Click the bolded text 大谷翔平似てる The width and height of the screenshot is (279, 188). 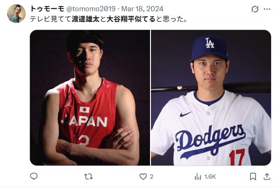pyautogui.click(x=131, y=19)
